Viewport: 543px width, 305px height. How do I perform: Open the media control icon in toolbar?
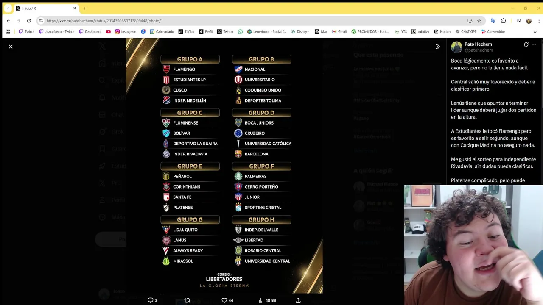click(x=518, y=21)
